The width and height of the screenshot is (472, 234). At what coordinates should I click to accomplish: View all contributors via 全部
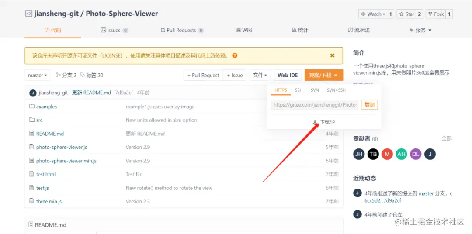tap(446, 138)
